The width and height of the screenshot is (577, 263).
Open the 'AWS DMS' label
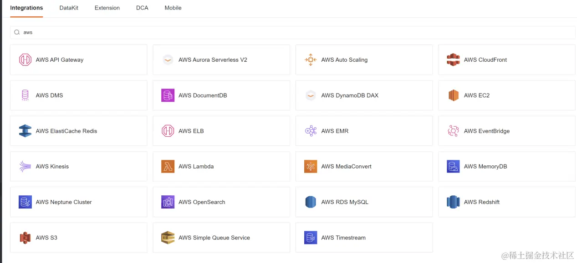[50, 95]
